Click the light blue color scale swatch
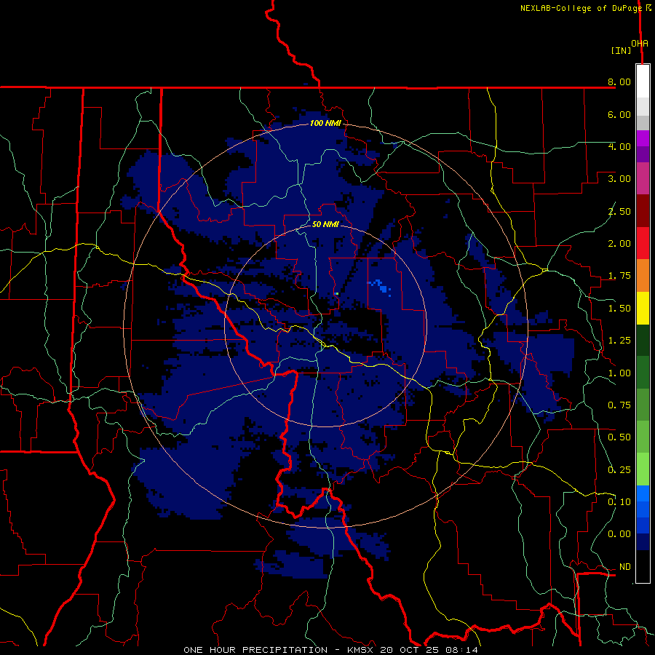Viewport: 655px width, 655px height. pos(643,493)
